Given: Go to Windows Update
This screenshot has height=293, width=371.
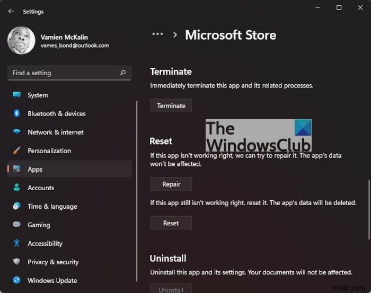Looking at the screenshot, I should (x=69, y=280).
